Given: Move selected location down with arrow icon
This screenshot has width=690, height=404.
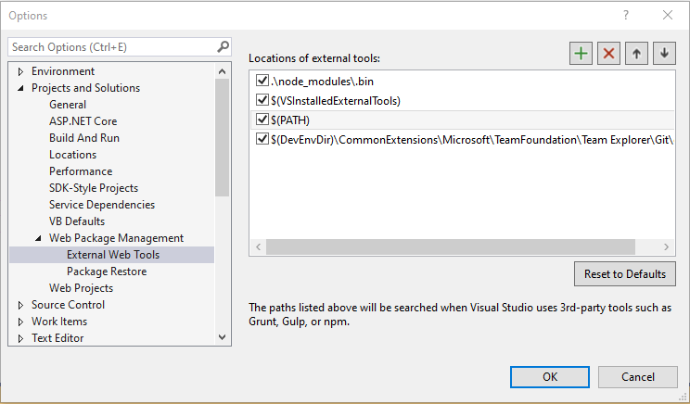Looking at the screenshot, I should [x=663, y=54].
